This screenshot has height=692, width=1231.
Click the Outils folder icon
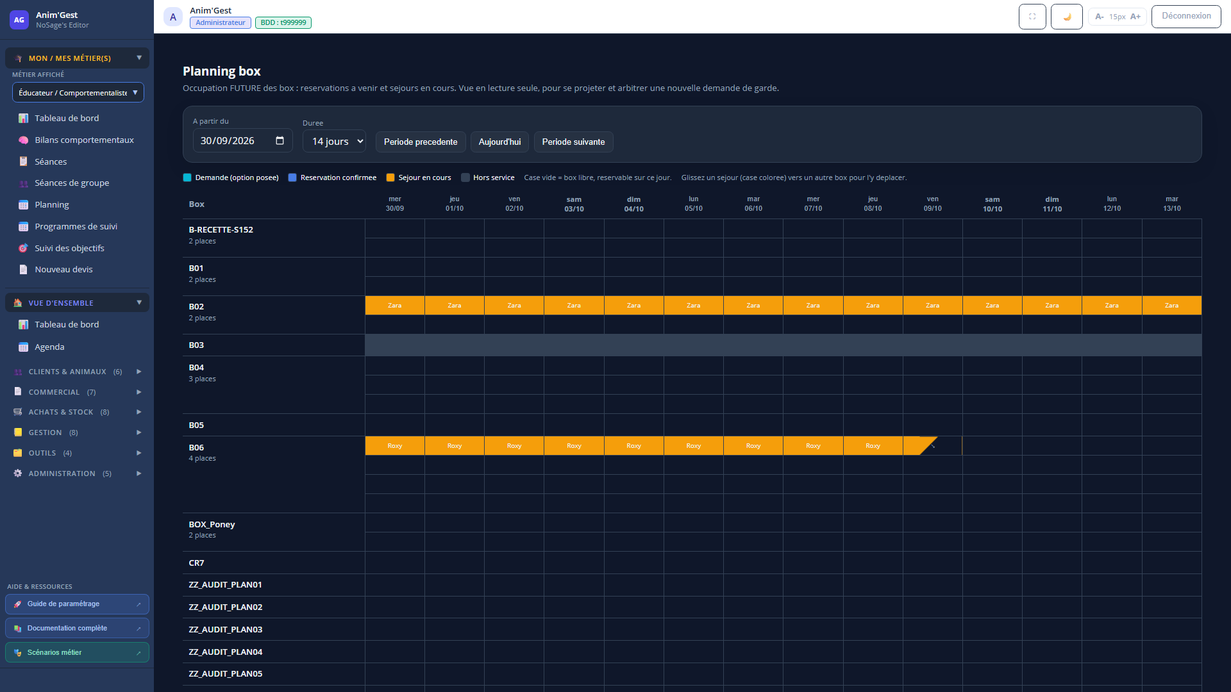(x=18, y=453)
